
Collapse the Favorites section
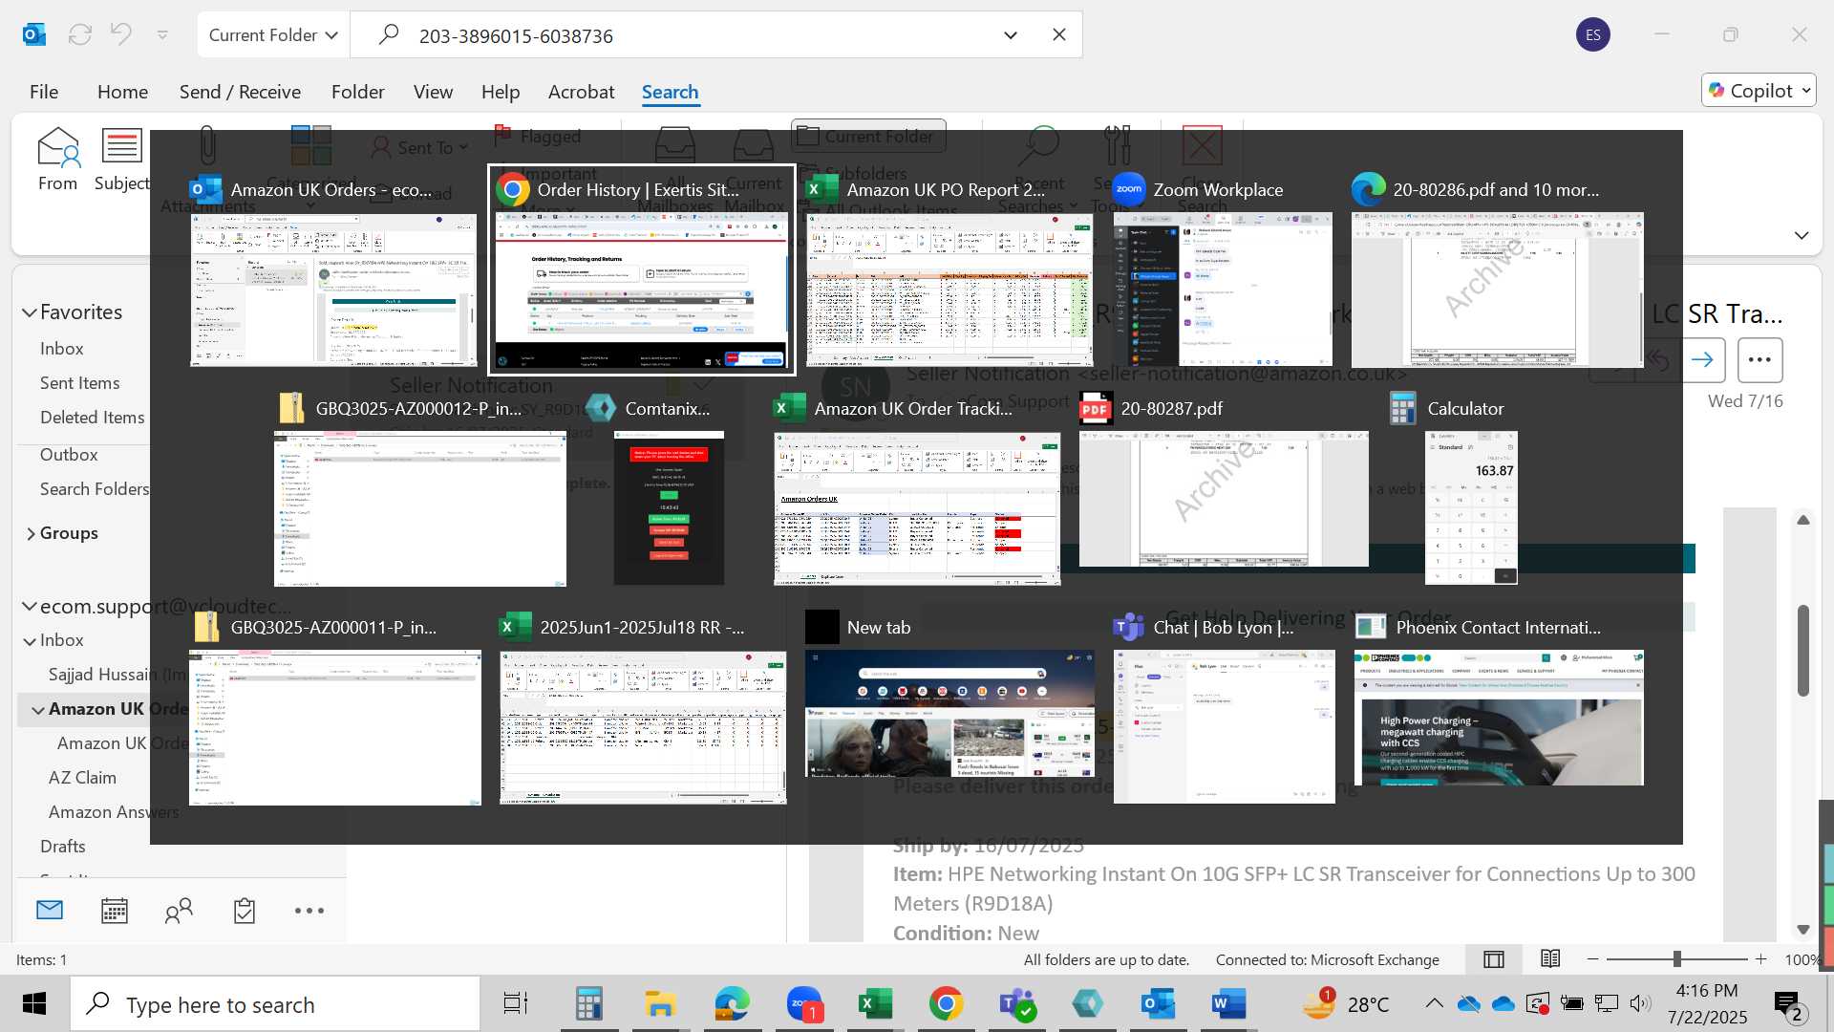(x=30, y=312)
